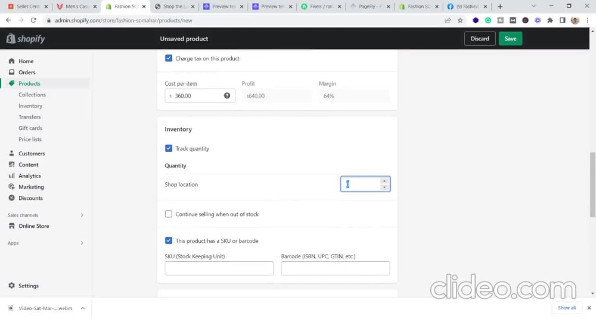Open the tab search dropdown

pyautogui.click(x=533, y=6)
